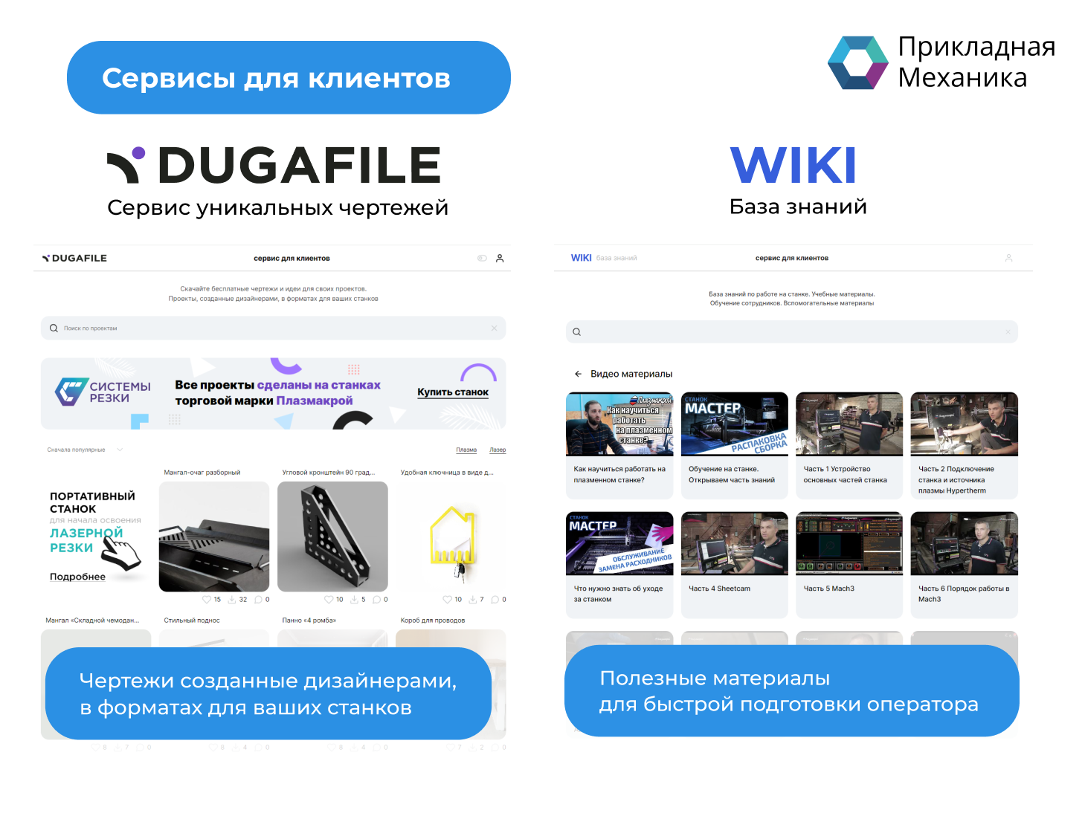The image size is (1085, 813).
Task: Click Подробнее on portable machine banner
Action: [x=77, y=577]
